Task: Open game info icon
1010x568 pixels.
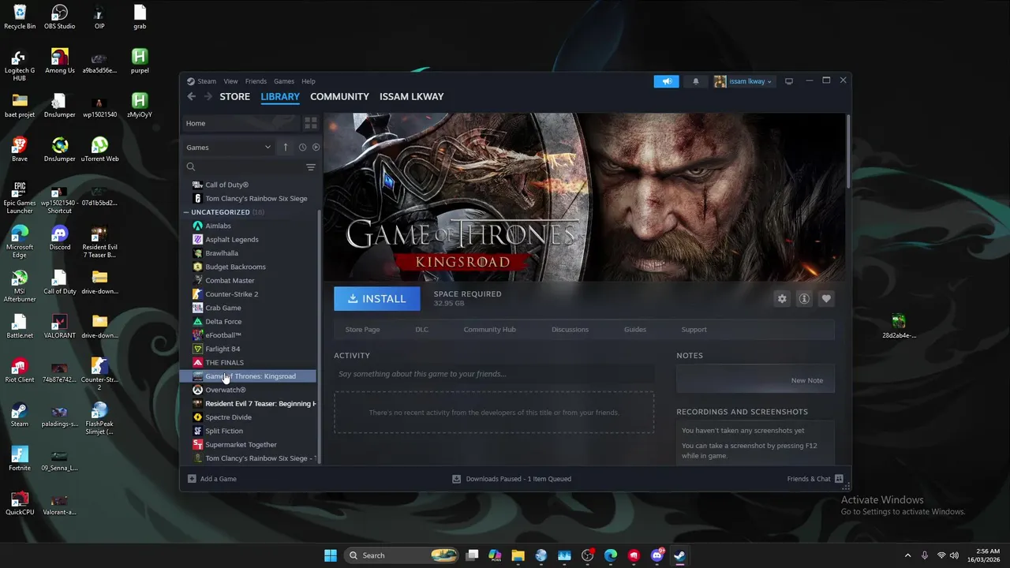Action: [804, 299]
